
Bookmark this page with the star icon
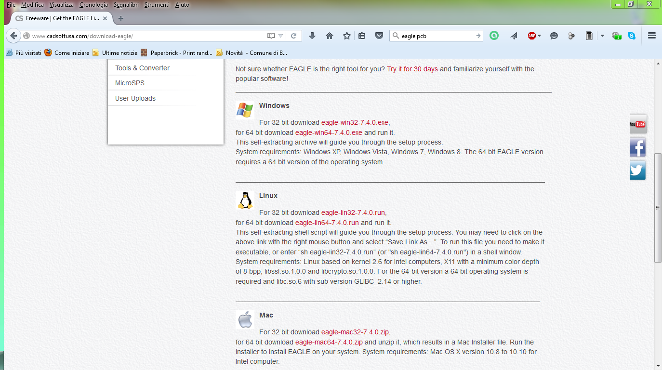347,36
